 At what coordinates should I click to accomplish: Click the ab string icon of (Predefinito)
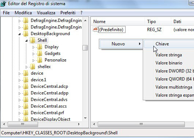tap(95, 29)
